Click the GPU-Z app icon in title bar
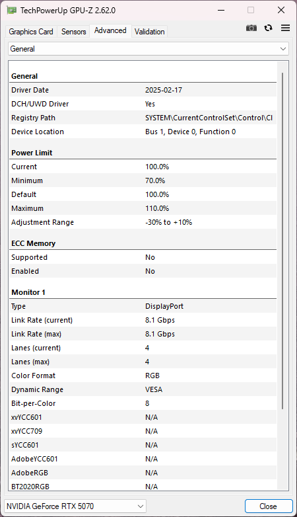Screen dimensions: 297x517 11,10
